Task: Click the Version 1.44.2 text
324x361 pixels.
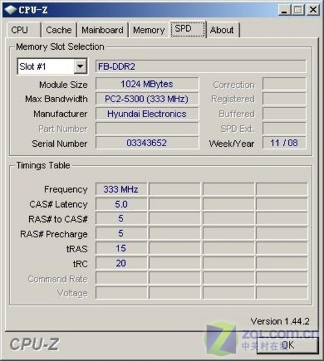Action: click(x=280, y=322)
